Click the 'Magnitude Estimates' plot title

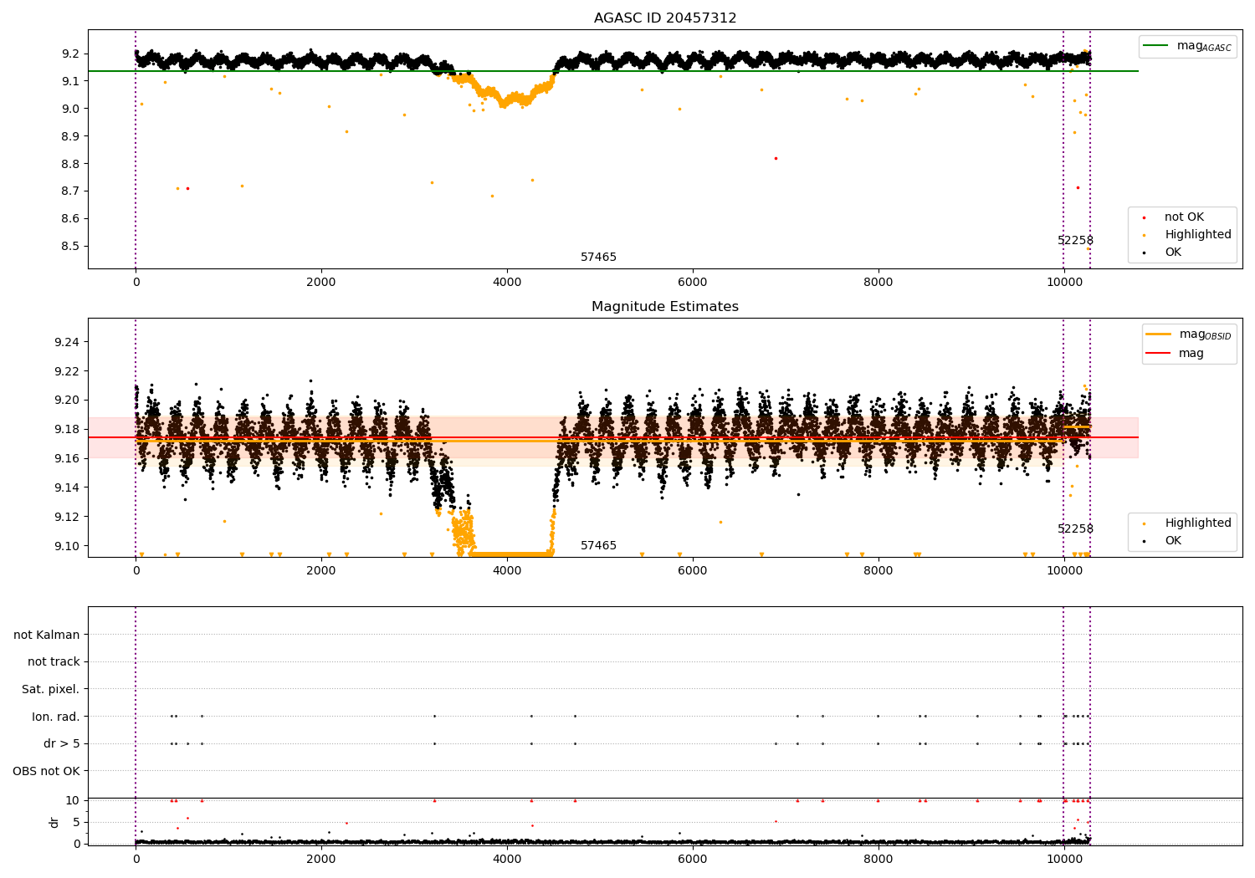665,307
